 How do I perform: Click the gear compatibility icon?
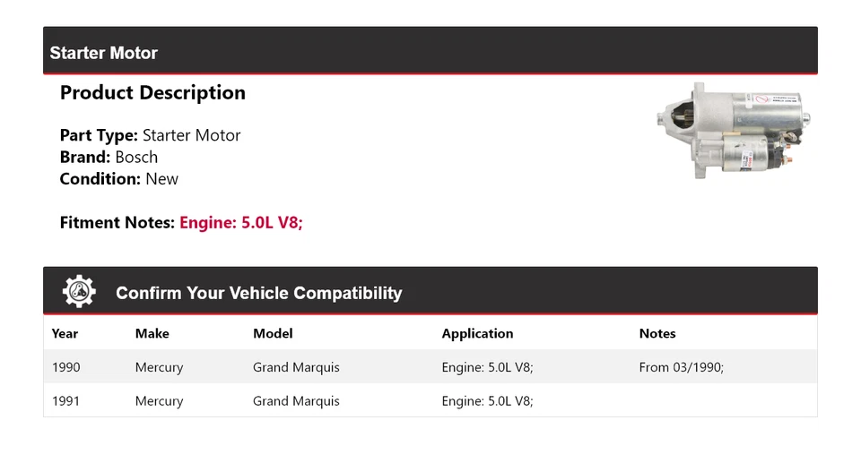coord(79,292)
